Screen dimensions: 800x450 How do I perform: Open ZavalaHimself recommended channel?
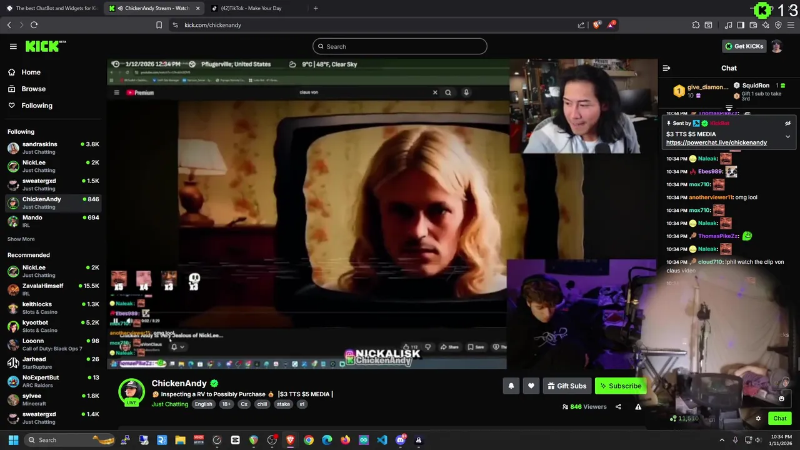pos(53,289)
